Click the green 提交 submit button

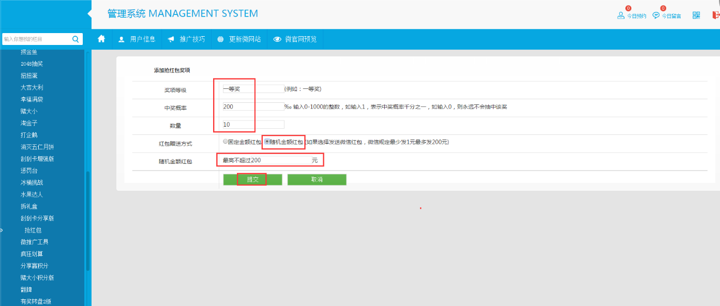[x=252, y=179]
